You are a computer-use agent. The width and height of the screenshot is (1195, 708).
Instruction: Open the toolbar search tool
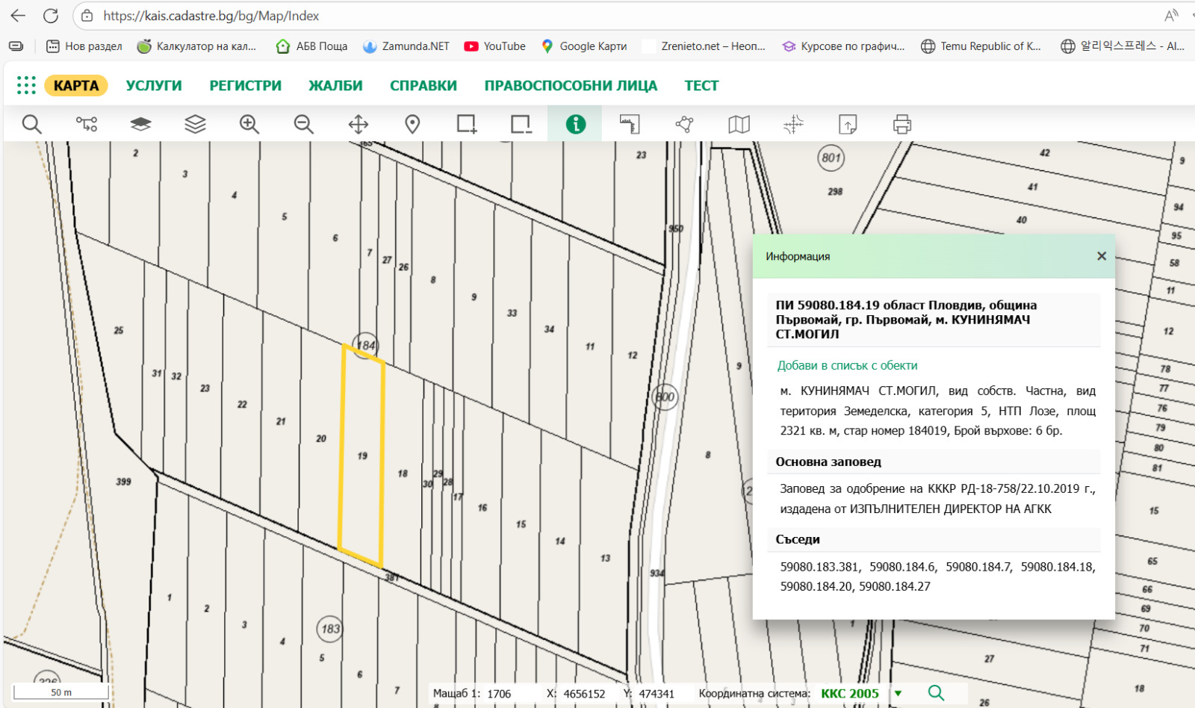(x=31, y=124)
